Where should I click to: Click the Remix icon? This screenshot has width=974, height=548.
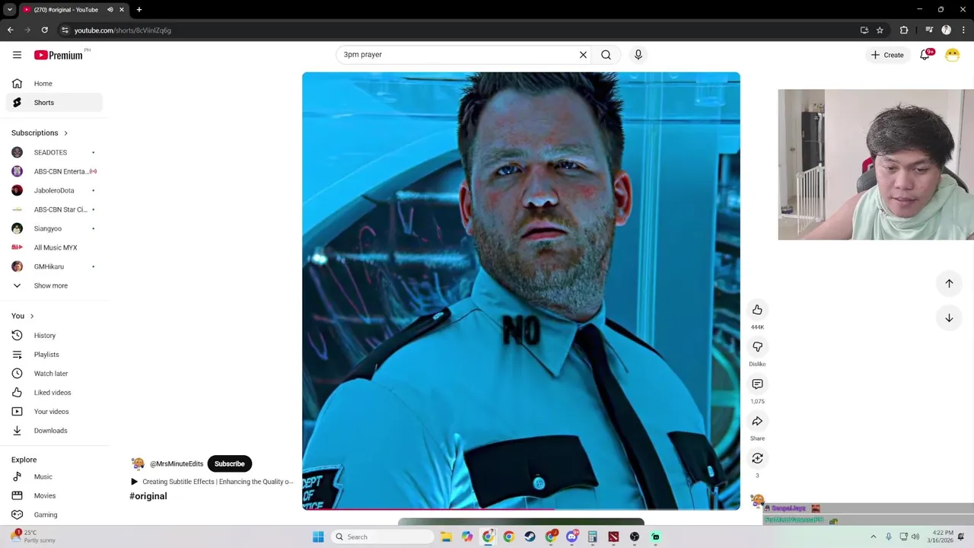[x=757, y=458]
